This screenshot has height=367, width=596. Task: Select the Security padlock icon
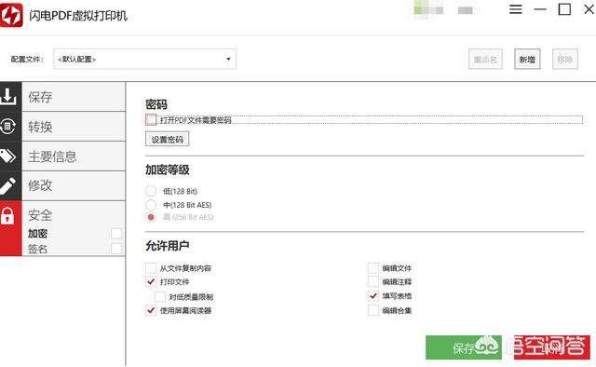point(7,216)
